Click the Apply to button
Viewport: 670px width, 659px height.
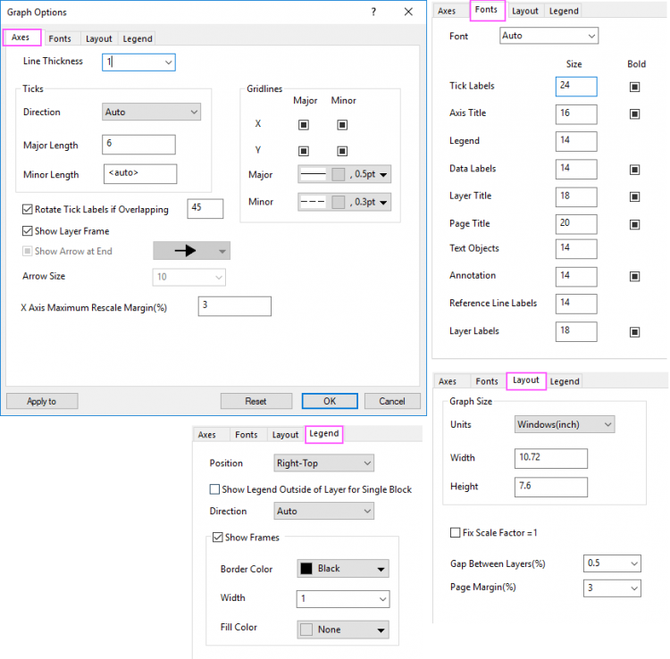click(x=42, y=401)
